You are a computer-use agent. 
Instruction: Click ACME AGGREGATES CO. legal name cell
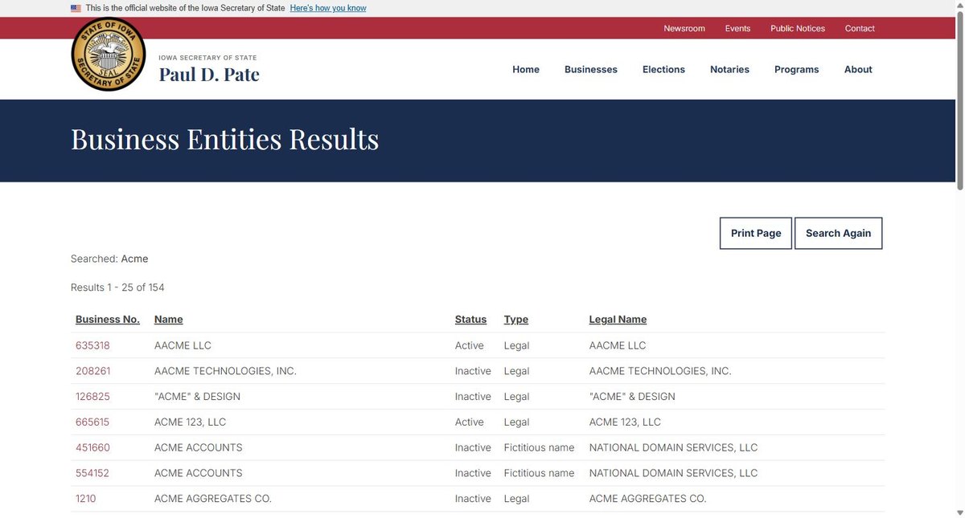[x=648, y=499]
